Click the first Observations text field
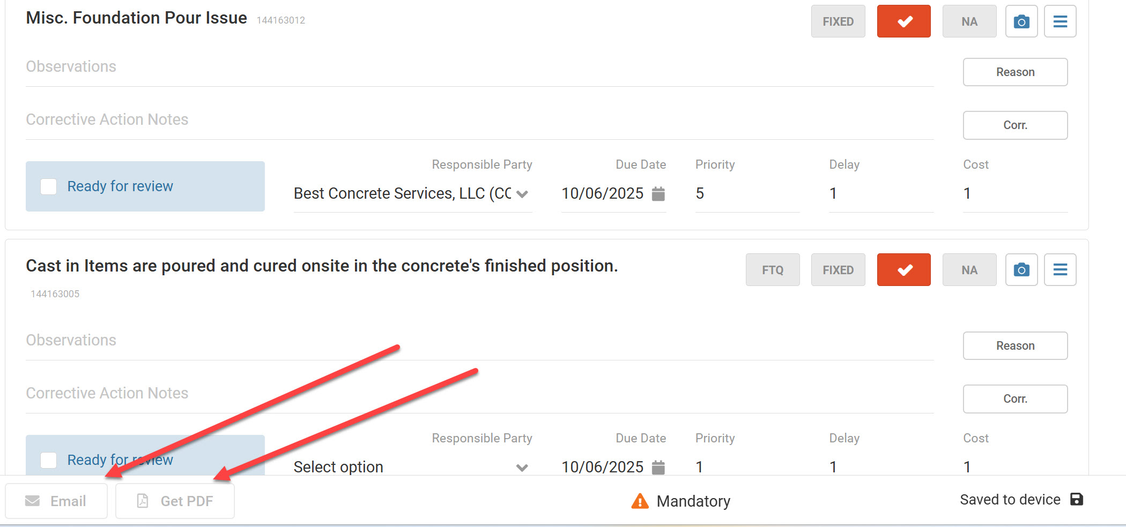The image size is (1126, 527). pos(480,67)
